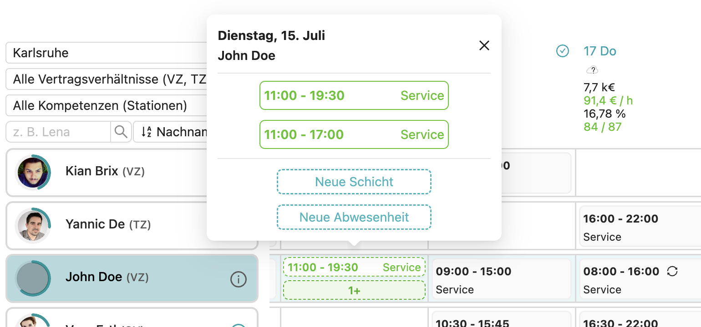Click Kian Brix's avatar photo
701x327 pixels.
point(33,172)
